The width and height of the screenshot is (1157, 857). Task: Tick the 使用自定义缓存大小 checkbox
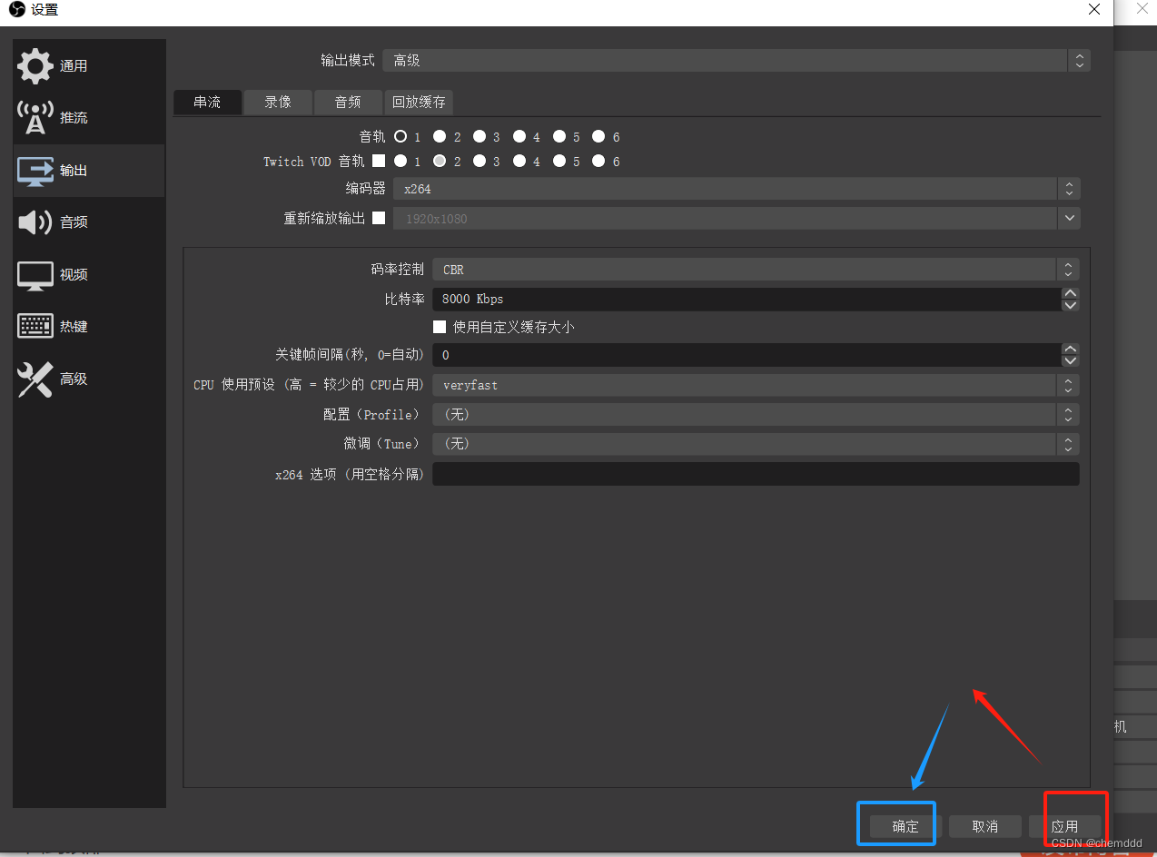(x=440, y=327)
